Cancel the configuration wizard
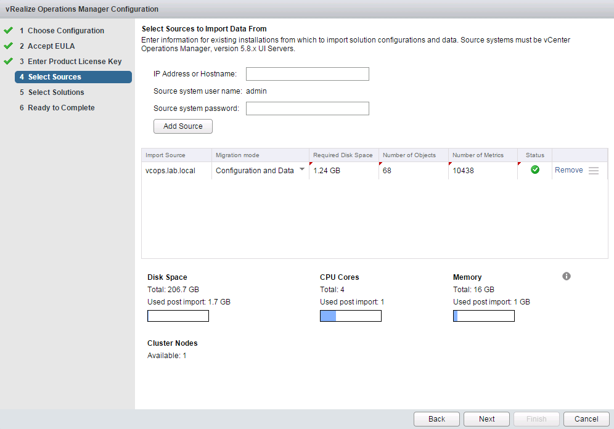The height and width of the screenshot is (429, 614). 586,419
